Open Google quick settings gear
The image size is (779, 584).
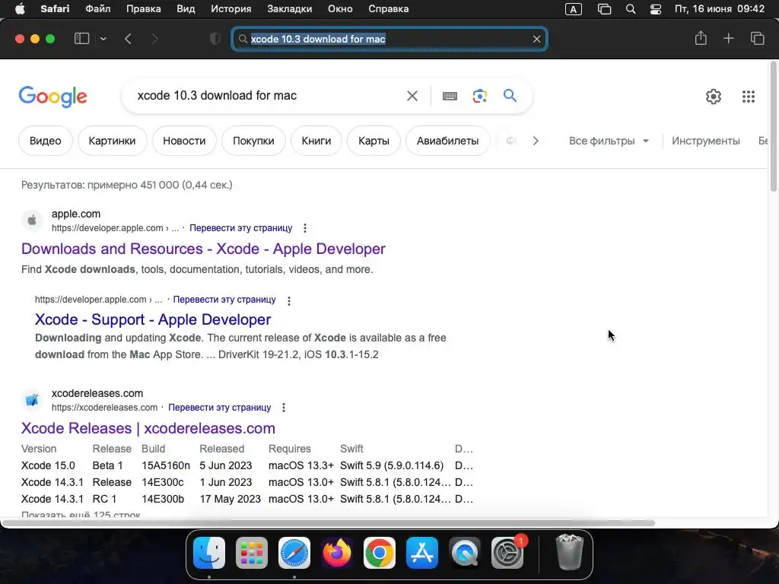click(x=714, y=97)
